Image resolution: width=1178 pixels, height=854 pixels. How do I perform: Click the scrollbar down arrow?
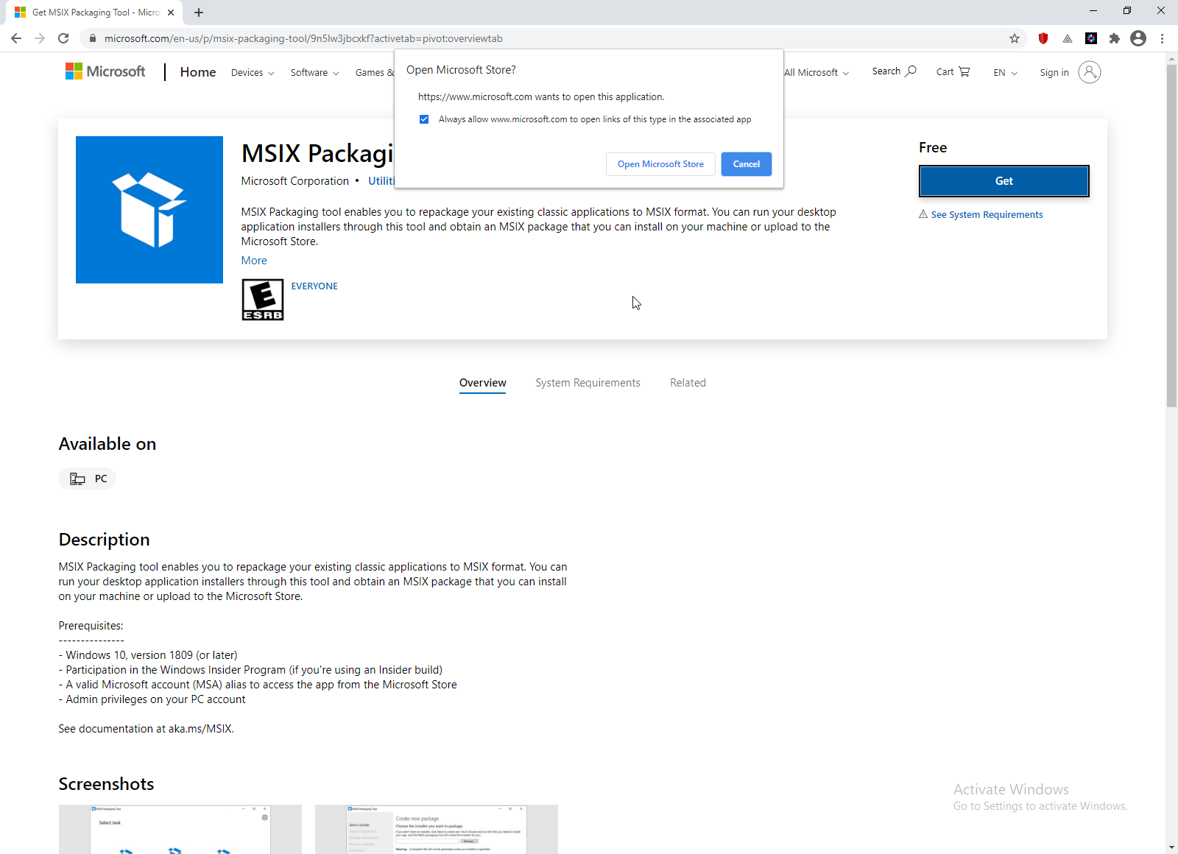pos(1171,847)
